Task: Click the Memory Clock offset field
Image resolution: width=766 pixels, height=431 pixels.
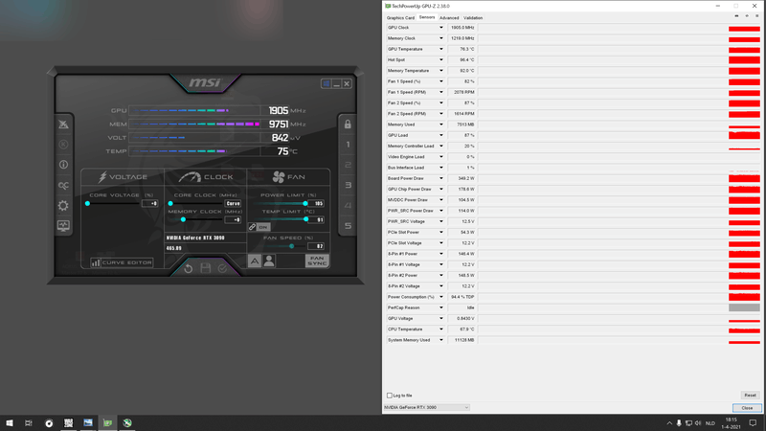Action: point(233,220)
